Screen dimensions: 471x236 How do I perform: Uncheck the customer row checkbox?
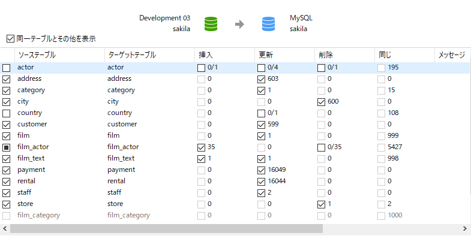coord(7,125)
